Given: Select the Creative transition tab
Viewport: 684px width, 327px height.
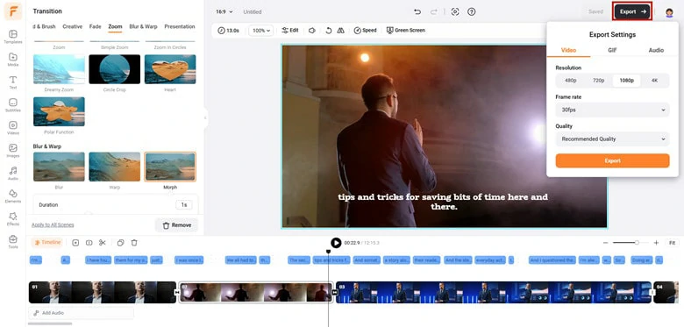Looking at the screenshot, I should [x=73, y=26].
